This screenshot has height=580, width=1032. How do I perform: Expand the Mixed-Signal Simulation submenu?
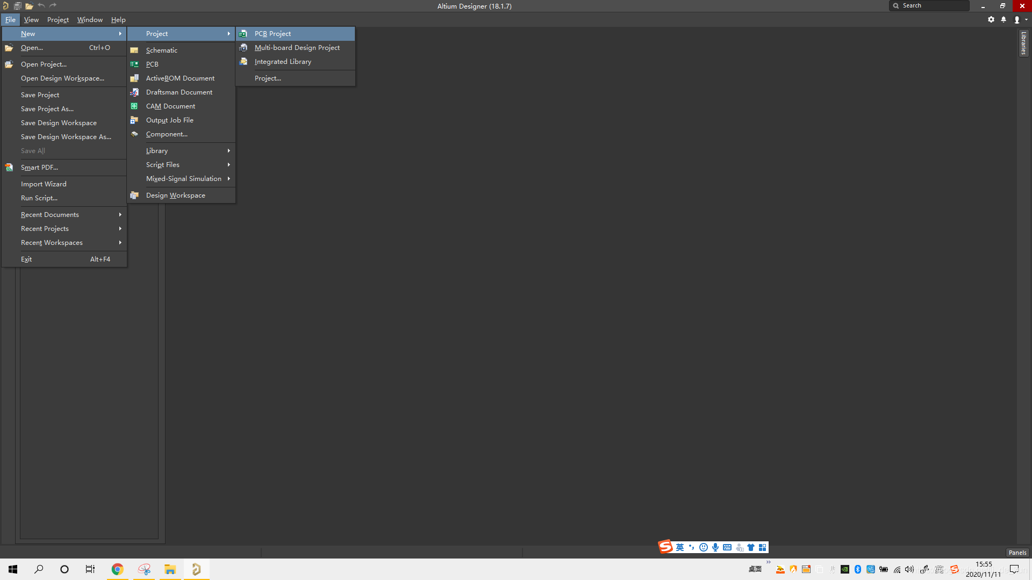[x=182, y=179]
